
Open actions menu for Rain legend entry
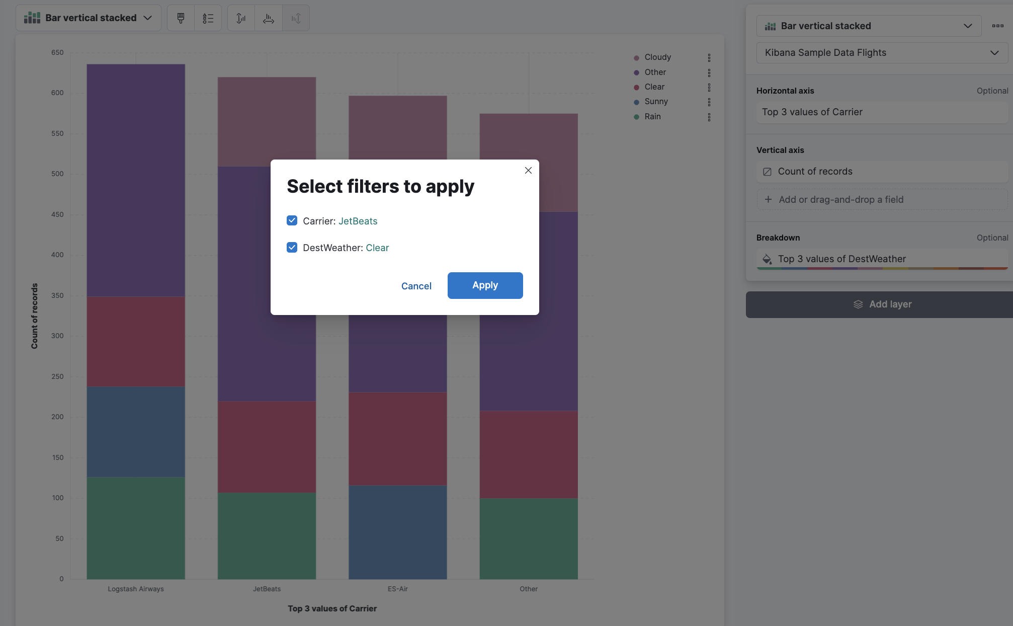709,116
